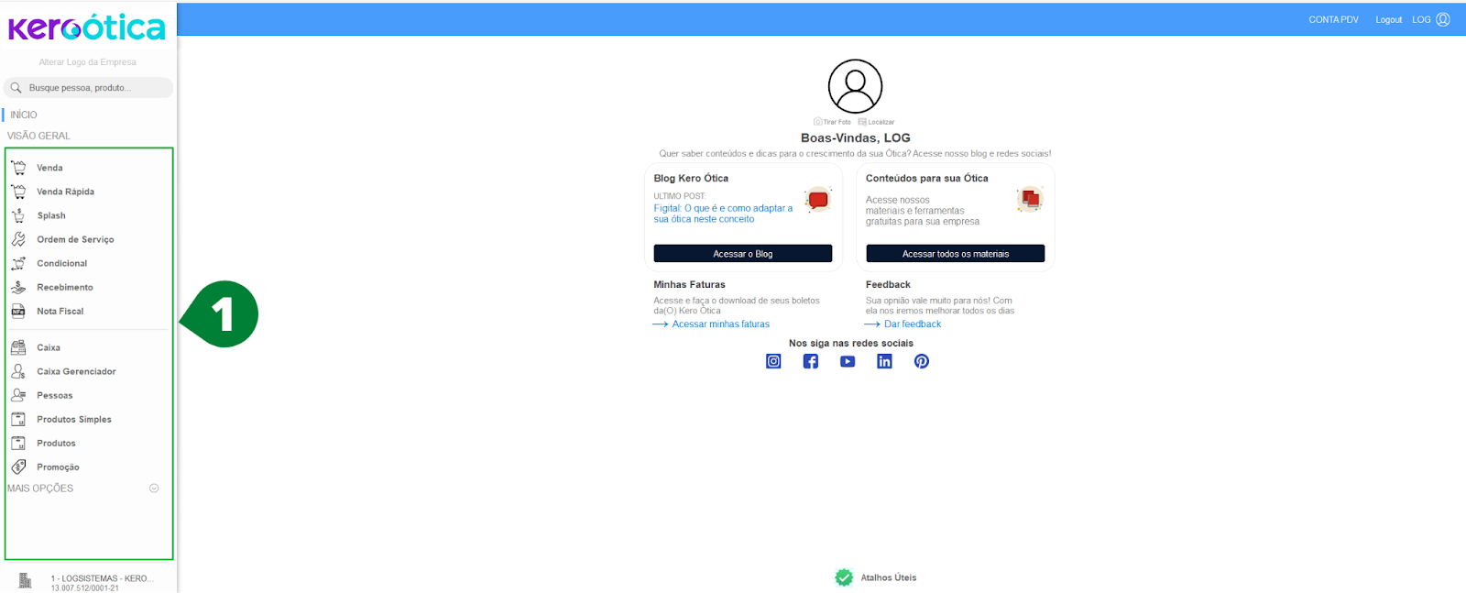Click the Minhas Faturas heading
Image resolution: width=1466 pixels, height=593 pixels.
[689, 285]
